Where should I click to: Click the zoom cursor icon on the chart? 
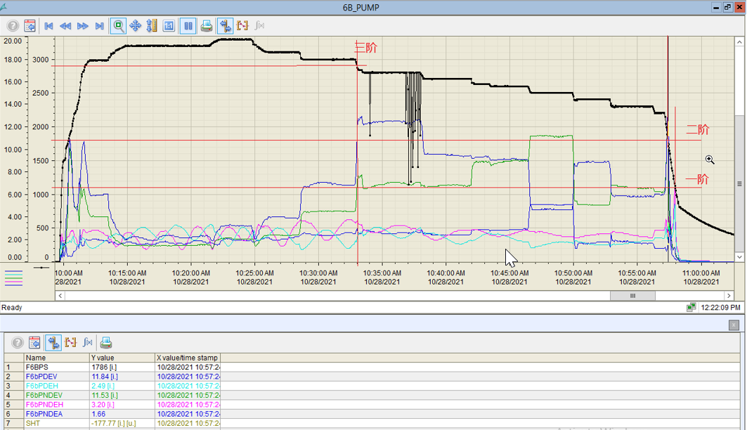(x=710, y=159)
